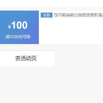Image resolution: width=103 pixels, height=103 pixels.
Task: Click the 去活动页 button
Action: (x=26, y=58)
